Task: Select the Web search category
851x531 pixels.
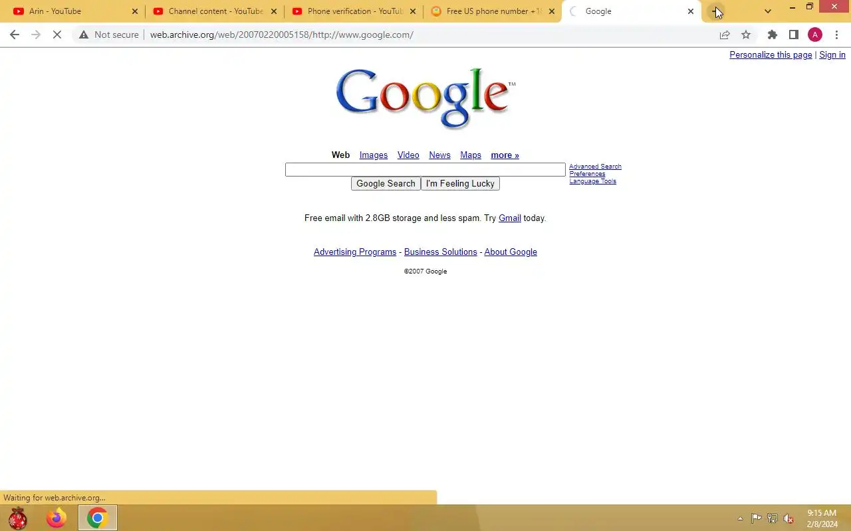Action: click(340, 155)
